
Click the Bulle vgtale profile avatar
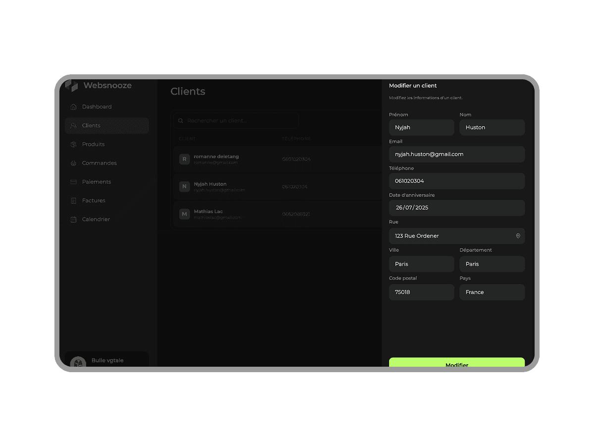point(78,363)
